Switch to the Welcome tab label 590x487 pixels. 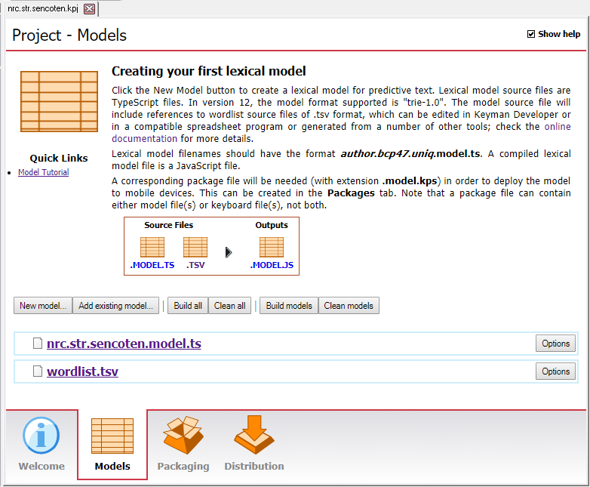41,466
